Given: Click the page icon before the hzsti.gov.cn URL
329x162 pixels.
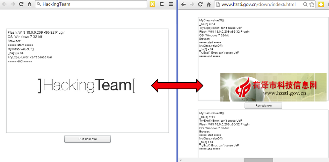Looking at the screenshot, I should (218, 4).
